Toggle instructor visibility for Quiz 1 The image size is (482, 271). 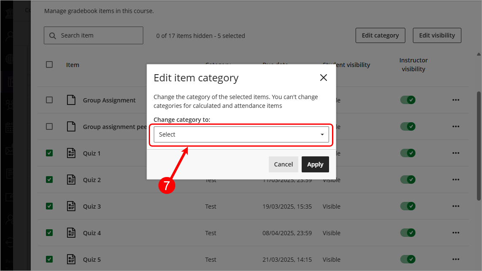point(407,153)
